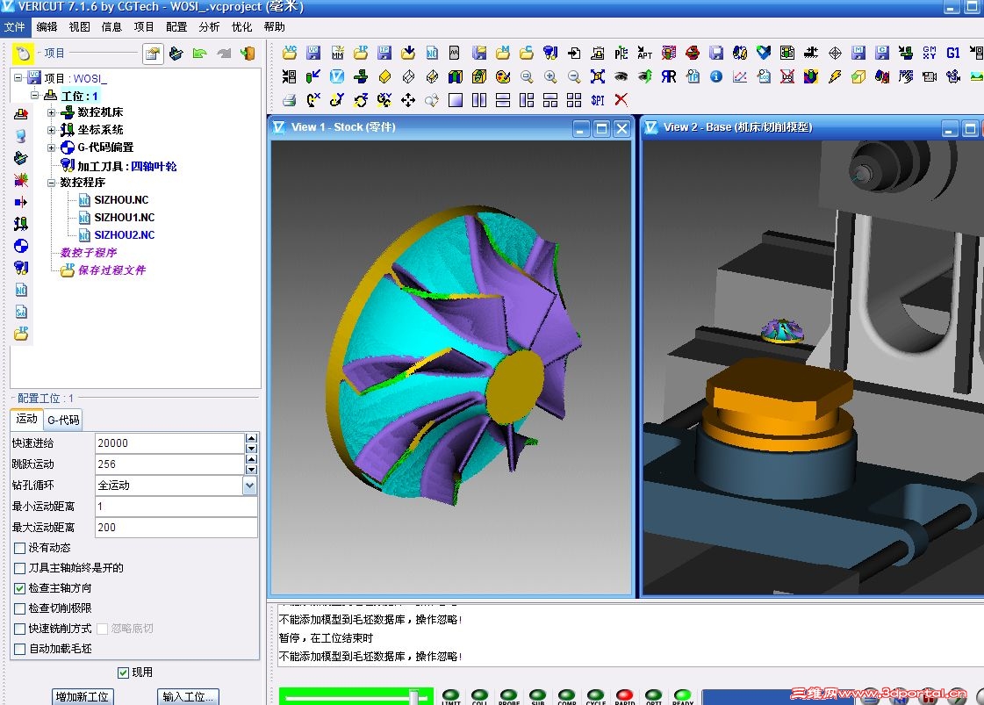Enable the 快速铣削方式 checkbox
984x705 pixels.
tap(19, 629)
